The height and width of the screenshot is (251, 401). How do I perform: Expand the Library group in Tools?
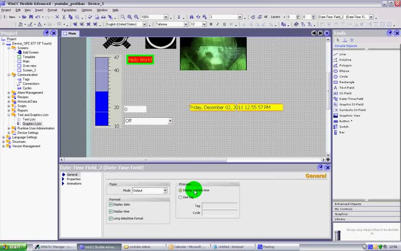366,219
